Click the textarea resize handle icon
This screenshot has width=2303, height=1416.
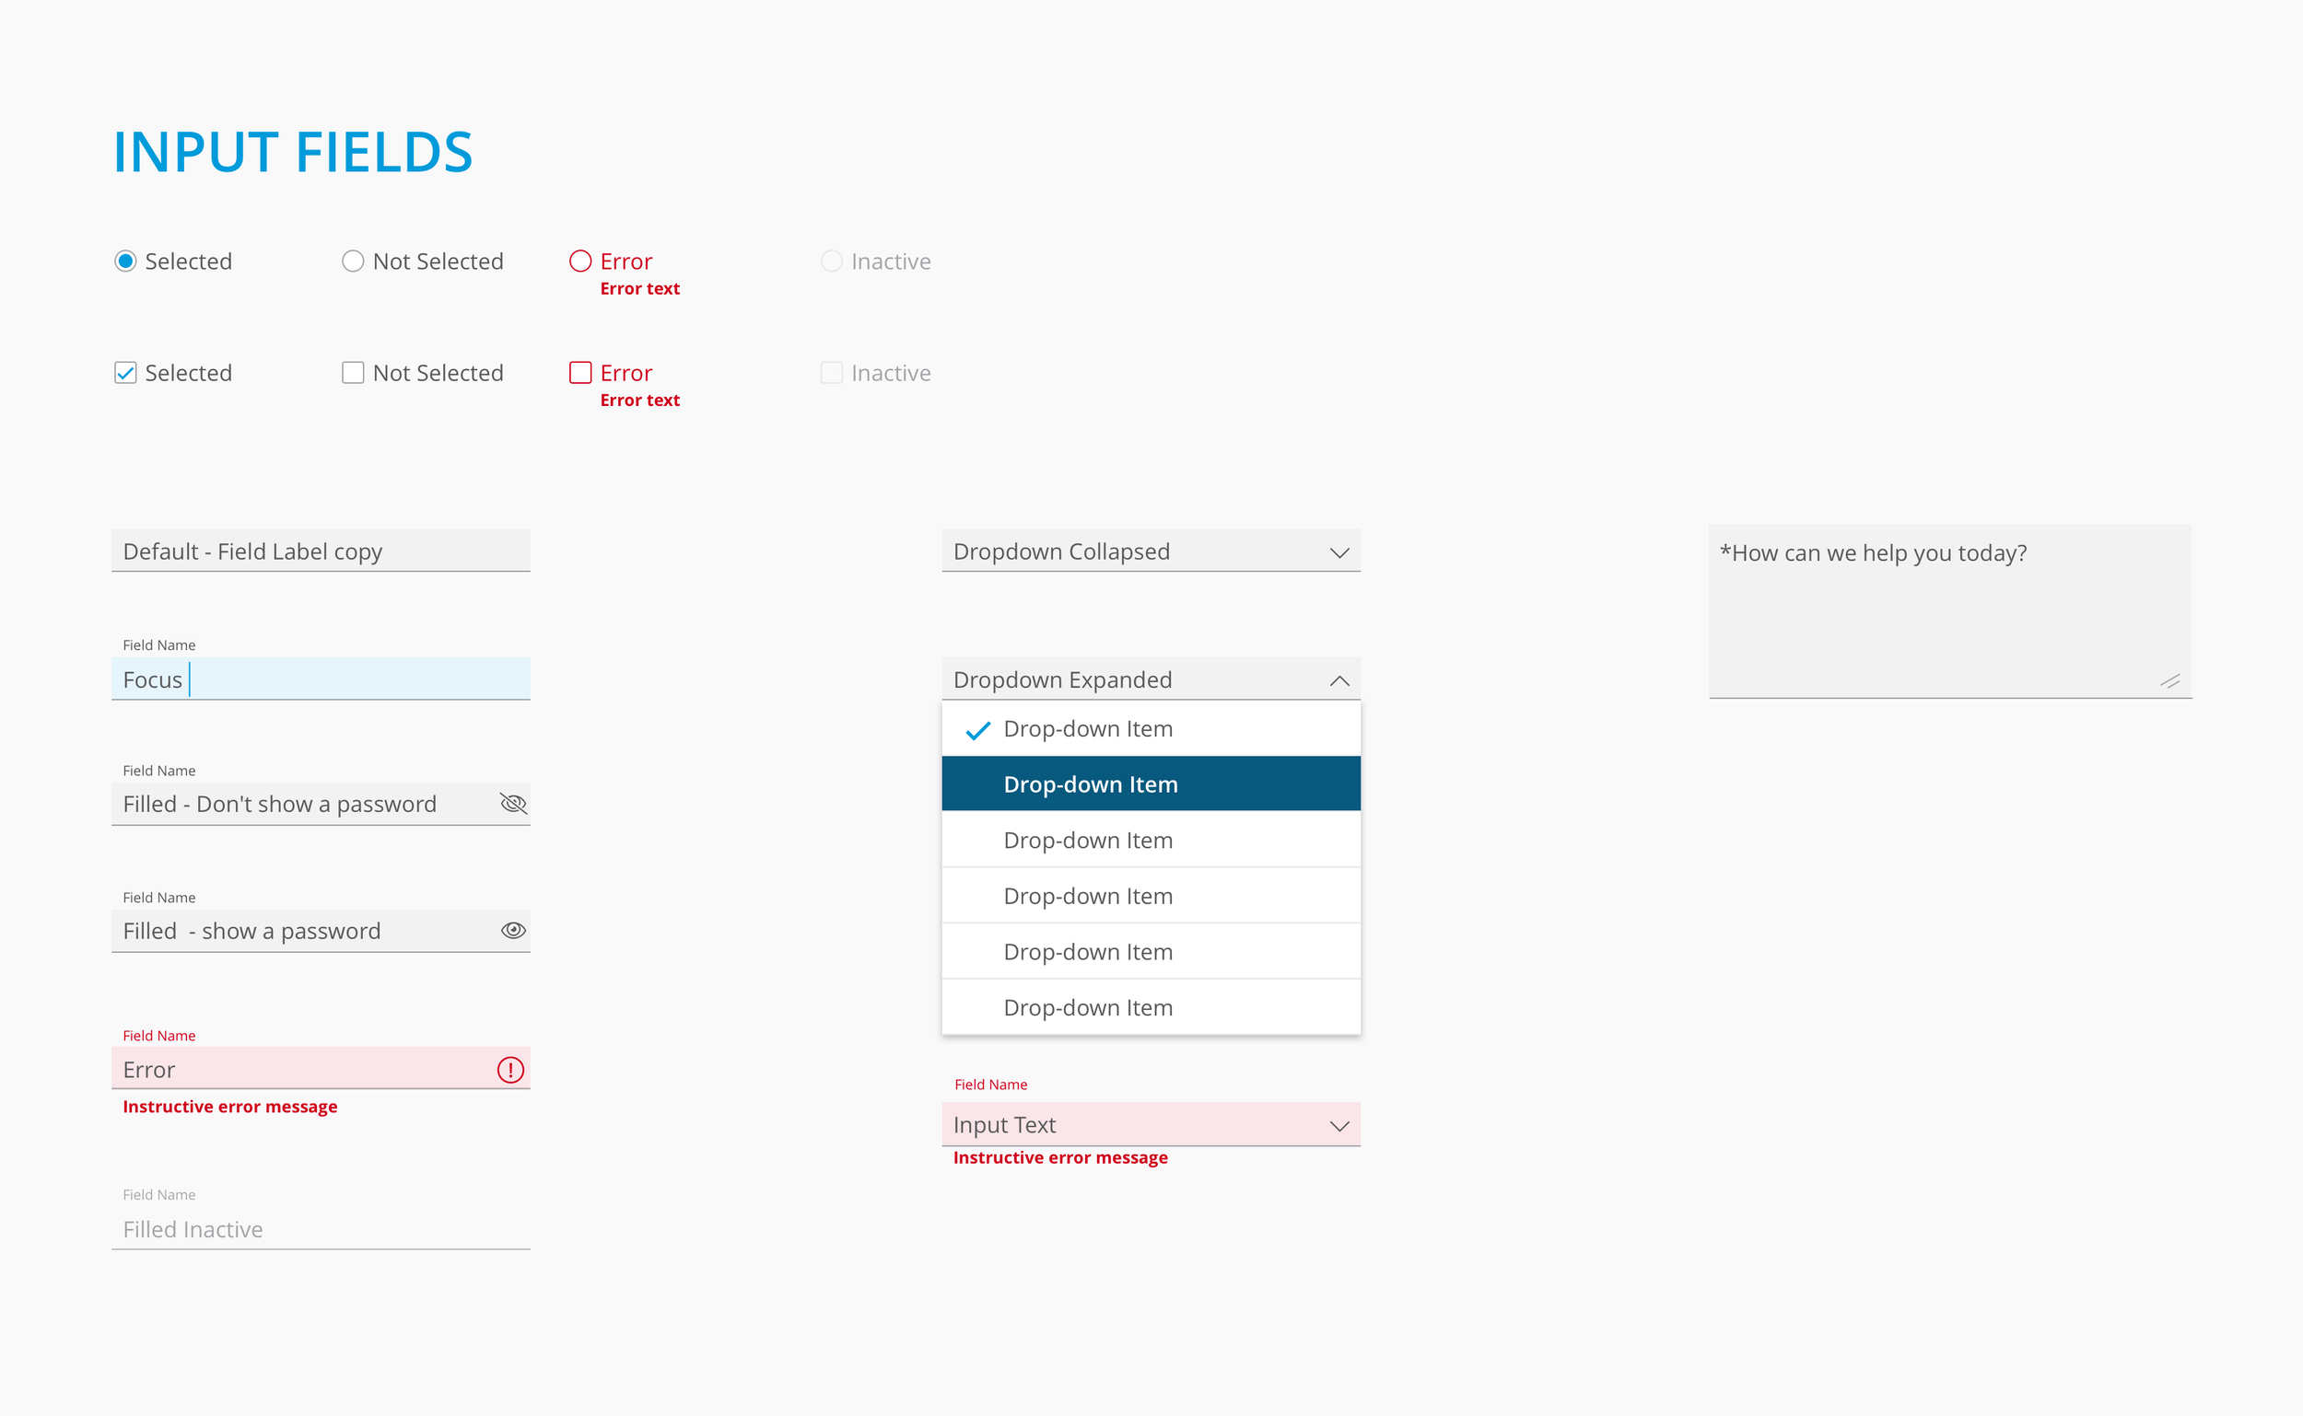pyautogui.click(x=2170, y=681)
